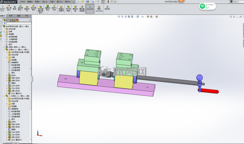Select root assembly 车床用滚花夹具 in tree
The image size is (244, 144).
17,26
